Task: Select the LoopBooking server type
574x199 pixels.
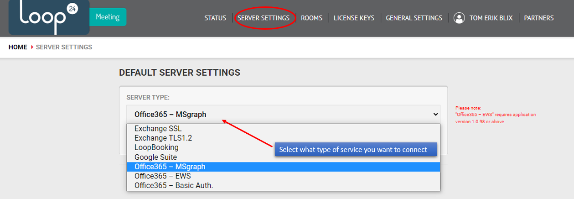Action: click(283, 147)
